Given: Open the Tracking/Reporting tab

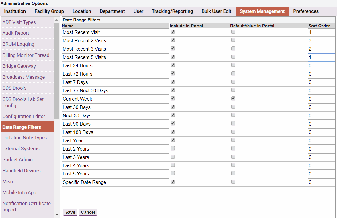Looking at the screenshot, I should pyautogui.click(x=173, y=11).
